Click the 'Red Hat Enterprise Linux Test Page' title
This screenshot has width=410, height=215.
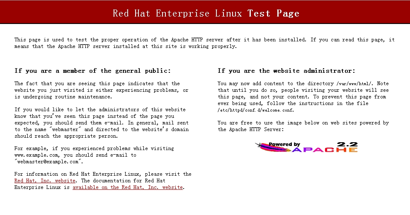206,13
